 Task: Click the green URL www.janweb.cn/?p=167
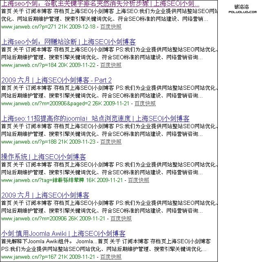29,257
